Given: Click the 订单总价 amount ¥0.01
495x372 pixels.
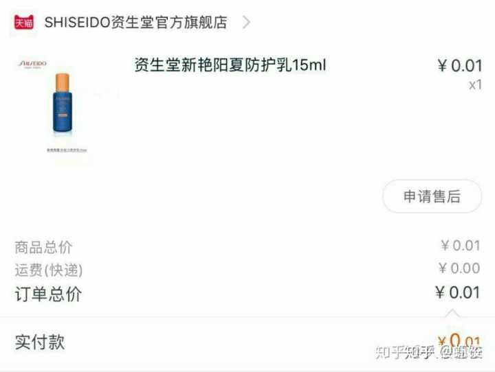Looking at the screenshot, I should [458, 292].
